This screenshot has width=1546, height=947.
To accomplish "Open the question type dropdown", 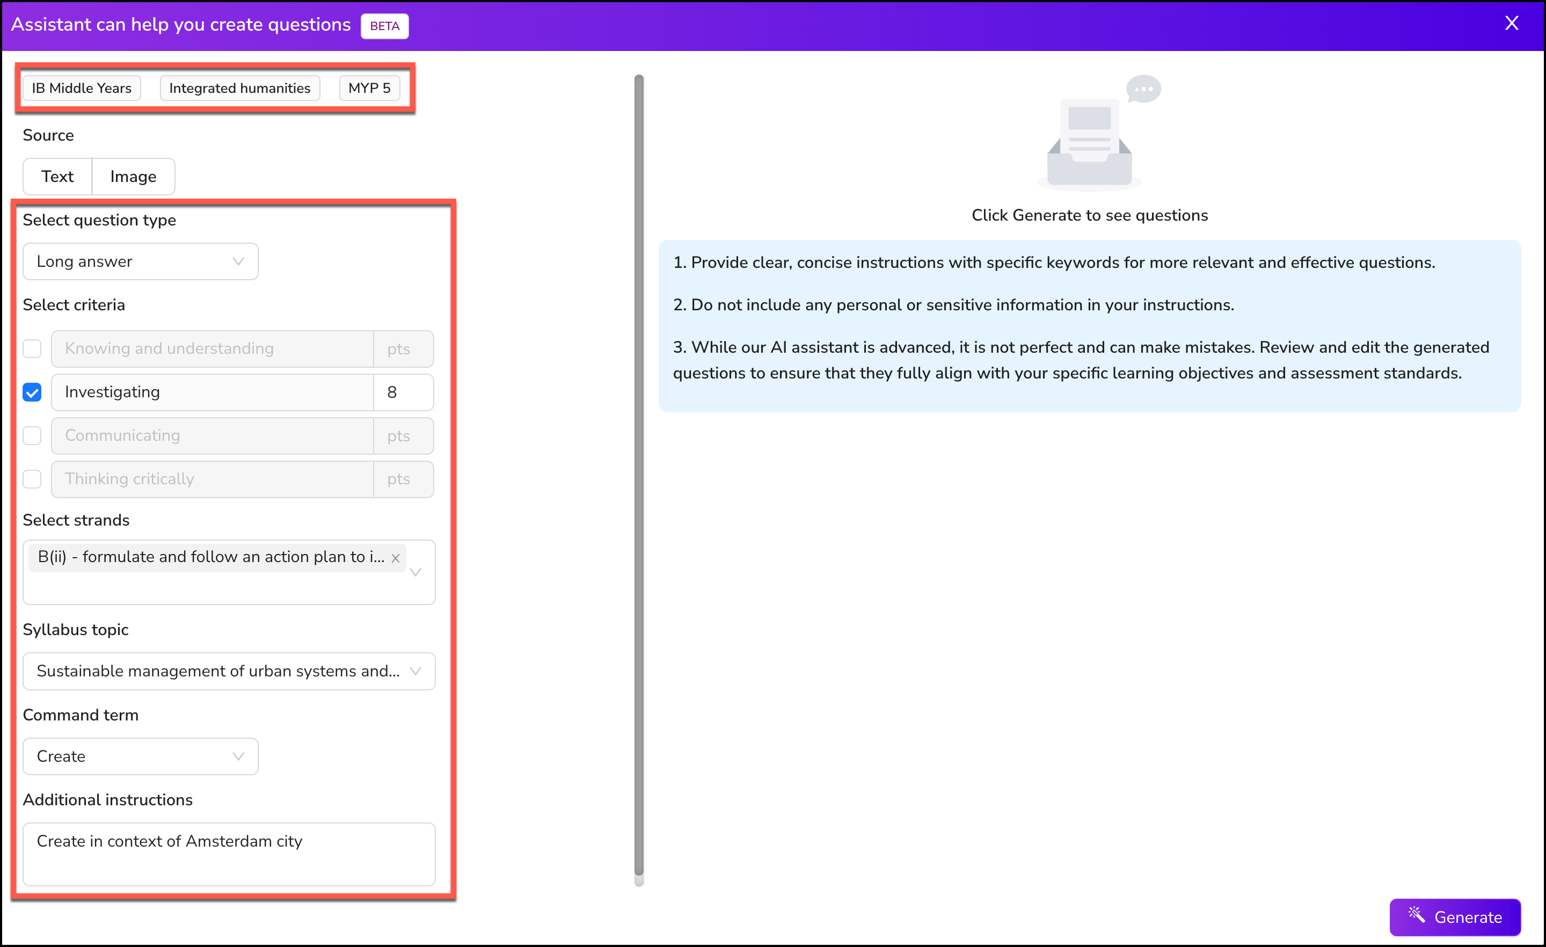I will pyautogui.click(x=140, y=261).
